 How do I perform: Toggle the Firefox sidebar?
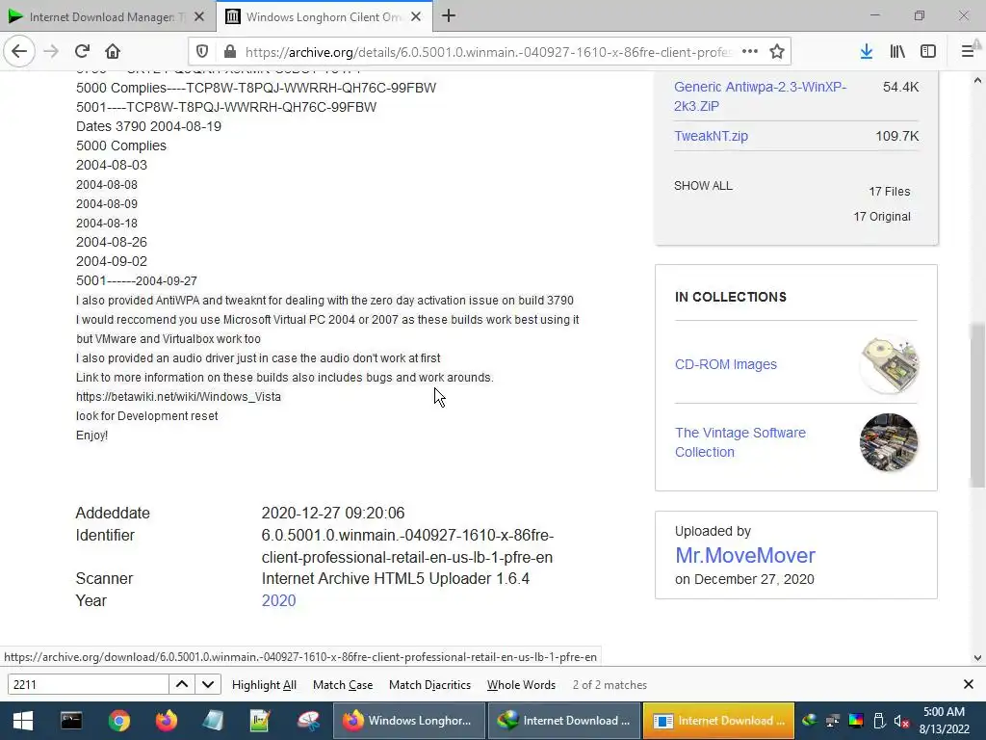pos(928,52)
